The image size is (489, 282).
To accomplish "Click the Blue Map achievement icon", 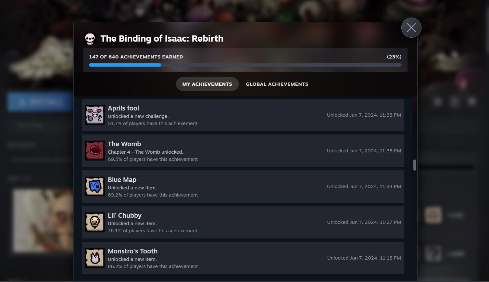I will pos(95,186).
